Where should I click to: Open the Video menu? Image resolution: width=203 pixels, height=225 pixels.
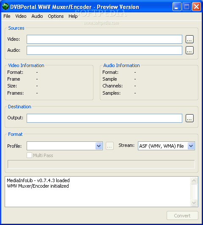tap(21, 16)
